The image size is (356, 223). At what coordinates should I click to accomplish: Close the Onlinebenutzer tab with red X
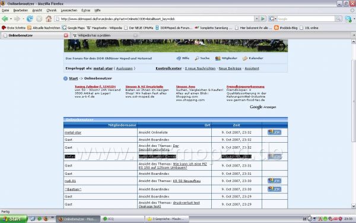66,35
